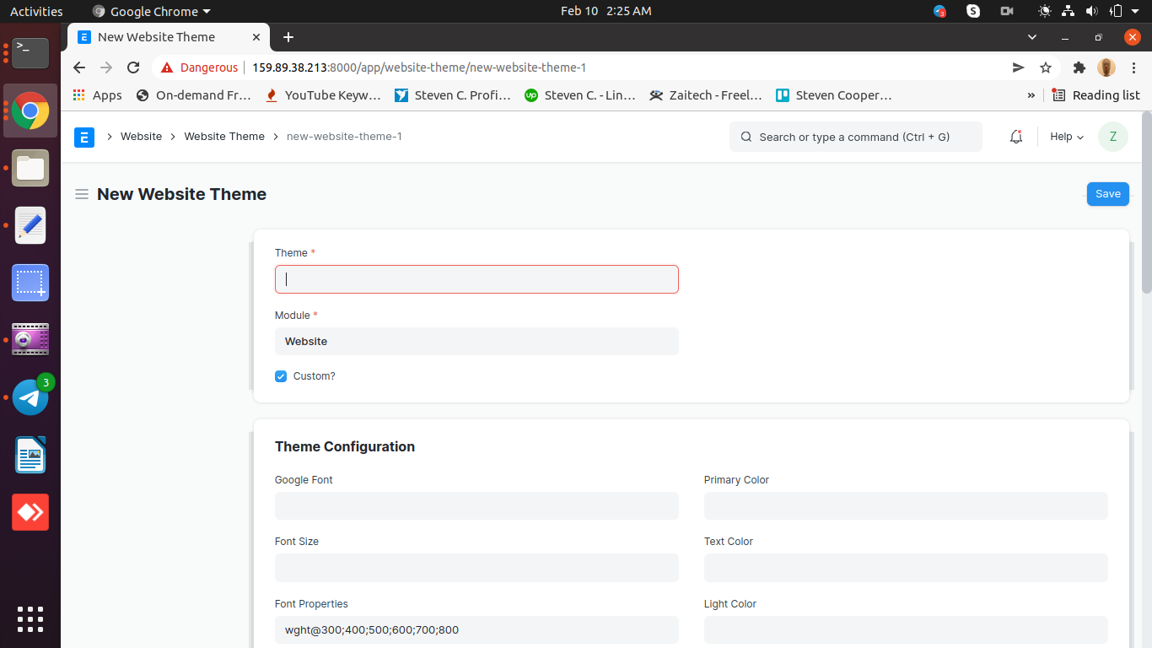
Task: Open the bookmarks overflow chevron
Action: 1031,95
